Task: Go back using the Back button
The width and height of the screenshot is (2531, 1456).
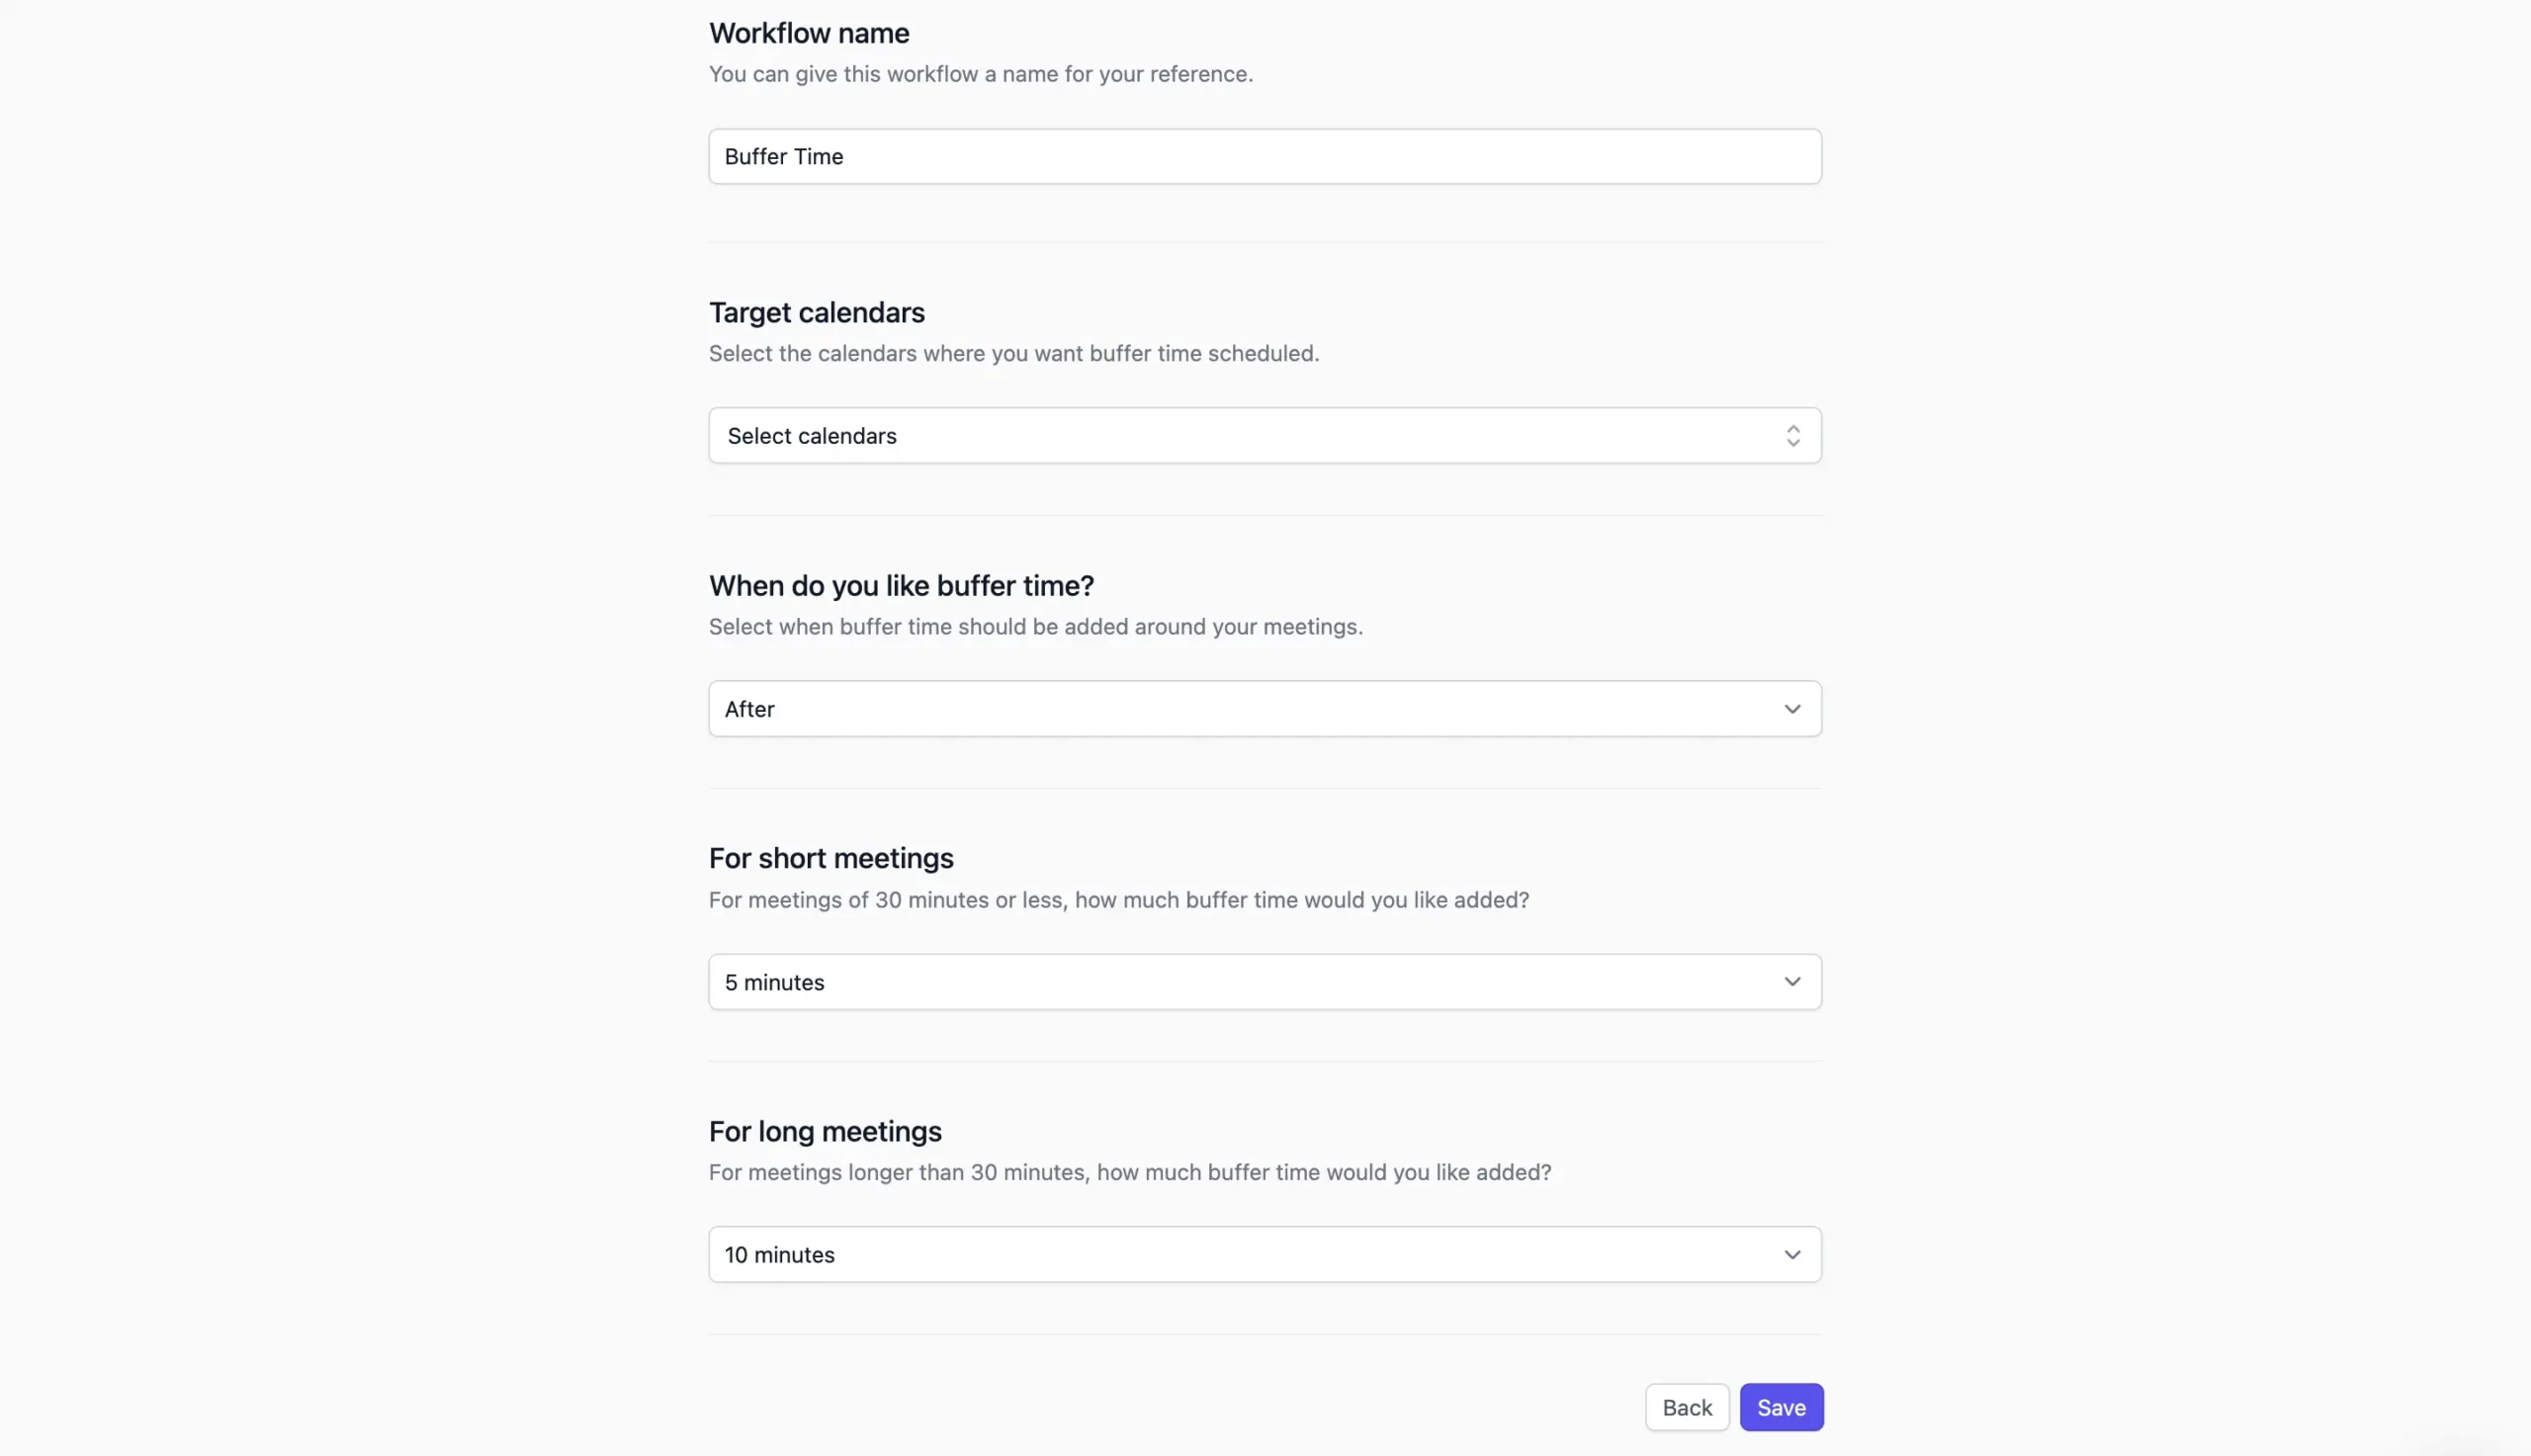Action: pyautogui.click(x=1686, y=1406)
